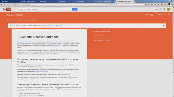This screenshot has height=97, width=174.
Task: Select Часто задаваемые вопросы in sidebar
Action: [x=102, y=38]
